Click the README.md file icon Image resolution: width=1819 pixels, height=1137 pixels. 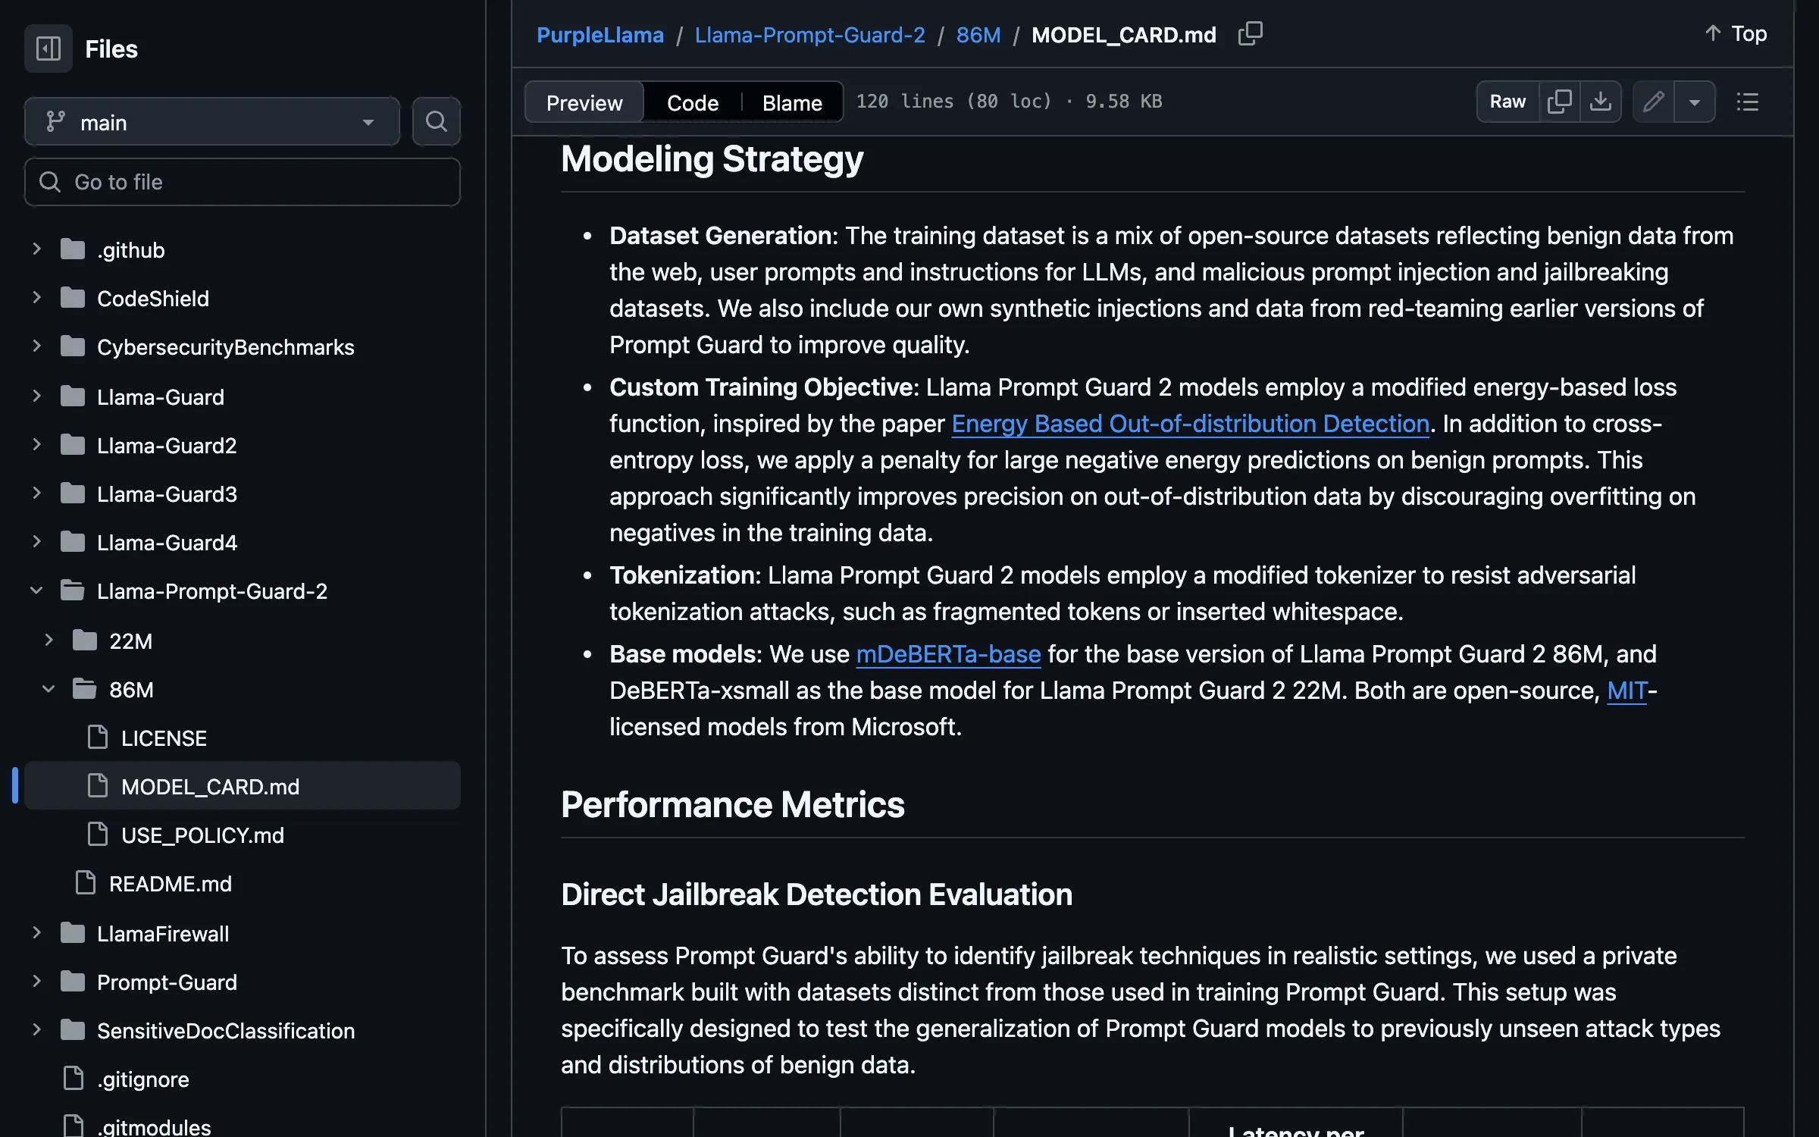click(86, 883)
